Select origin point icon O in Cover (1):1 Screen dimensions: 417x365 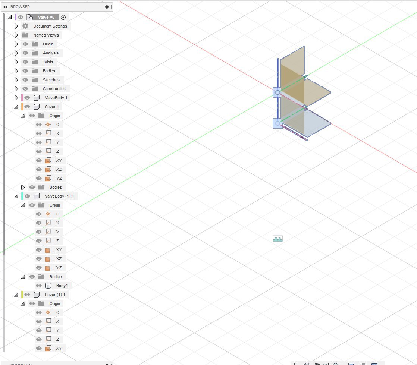[x=48, y=312]
